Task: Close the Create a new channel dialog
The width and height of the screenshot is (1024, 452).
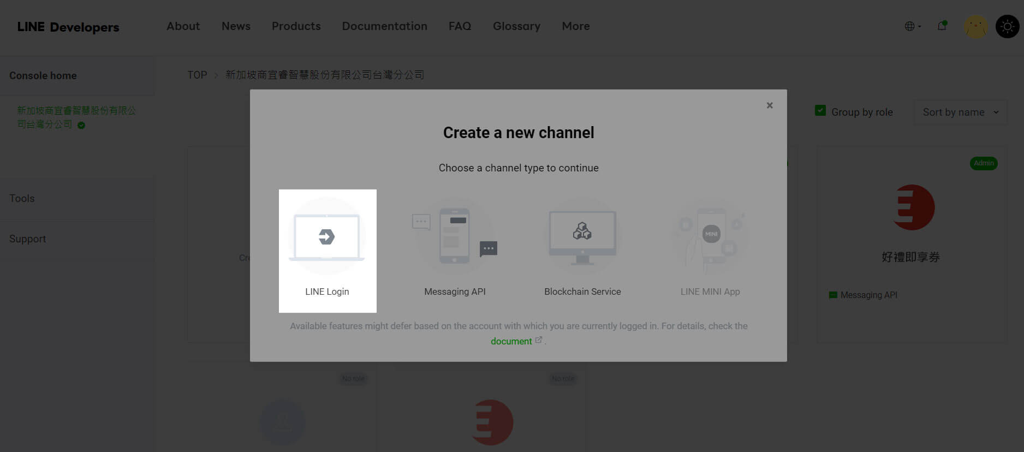Action: [x=770, y=105]
